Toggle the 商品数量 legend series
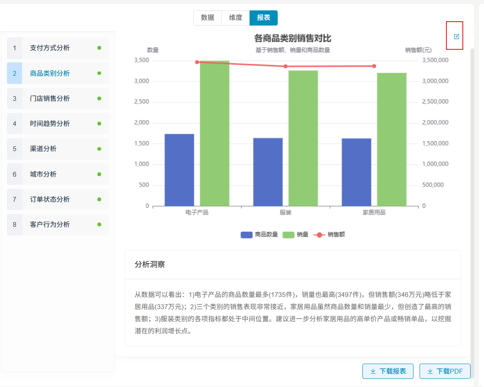 pyautogui.click(x=259, y=235)
